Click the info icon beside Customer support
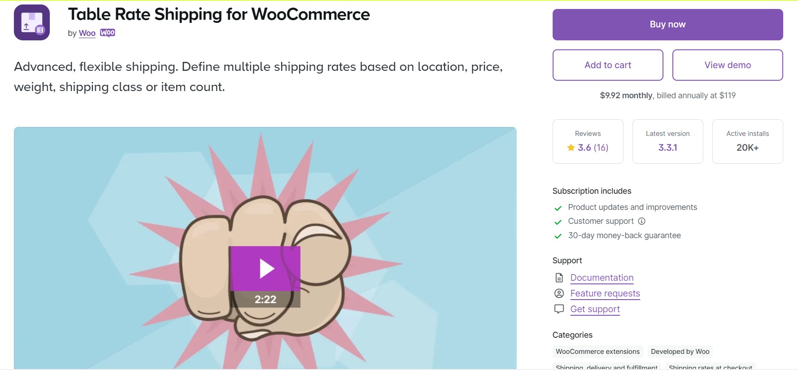Screen dimensions: 798x370 coord(642,221)
